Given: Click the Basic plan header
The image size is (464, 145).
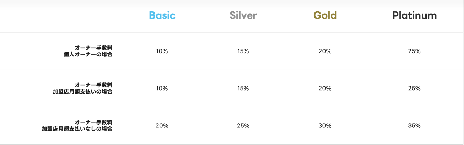Looking at the screenshot, I should click(162, 15).
